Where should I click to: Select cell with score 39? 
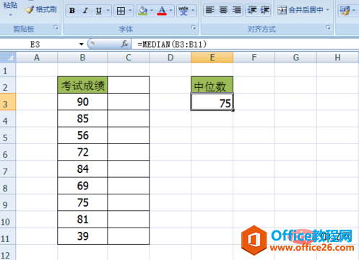[82, 236]
